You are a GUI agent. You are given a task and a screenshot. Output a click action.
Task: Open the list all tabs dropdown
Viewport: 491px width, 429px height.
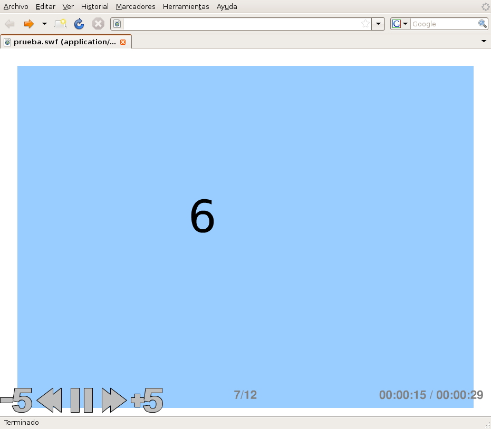[484, 41]
